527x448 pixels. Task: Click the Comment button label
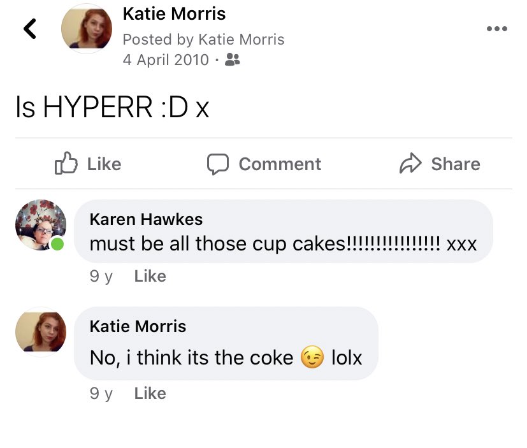[x=280, y=164]
